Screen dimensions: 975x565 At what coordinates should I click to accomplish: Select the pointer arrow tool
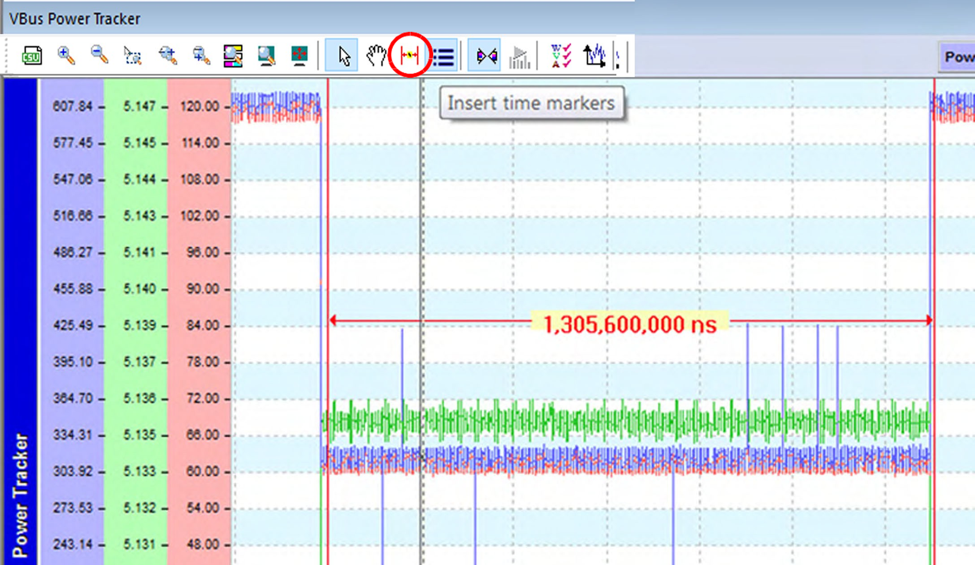(342, 55)
